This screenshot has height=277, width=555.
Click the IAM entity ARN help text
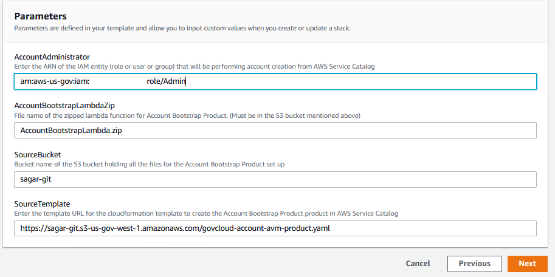pos(195,66)
